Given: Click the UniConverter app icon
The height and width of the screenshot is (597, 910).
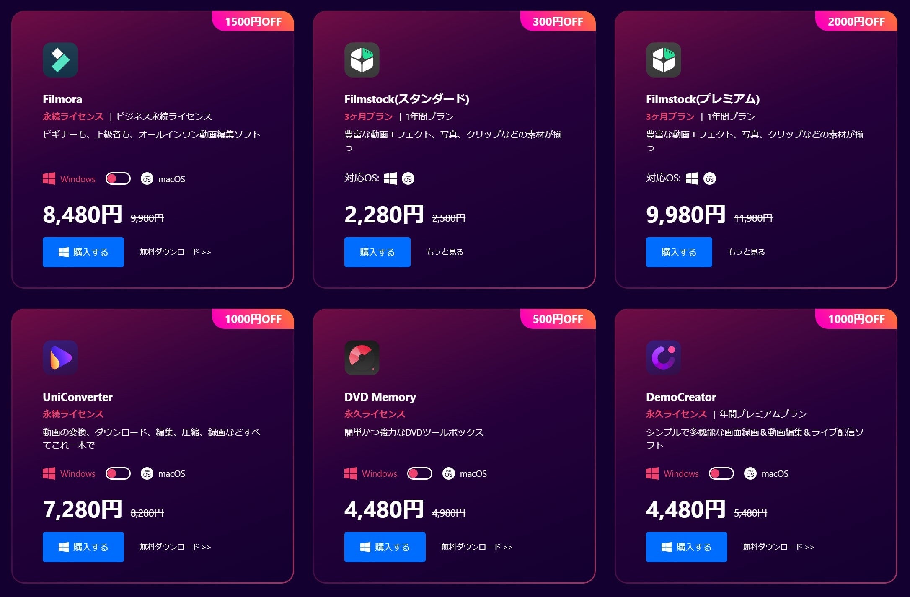Looking at the screenshot, I should click(x=60, y=358).
